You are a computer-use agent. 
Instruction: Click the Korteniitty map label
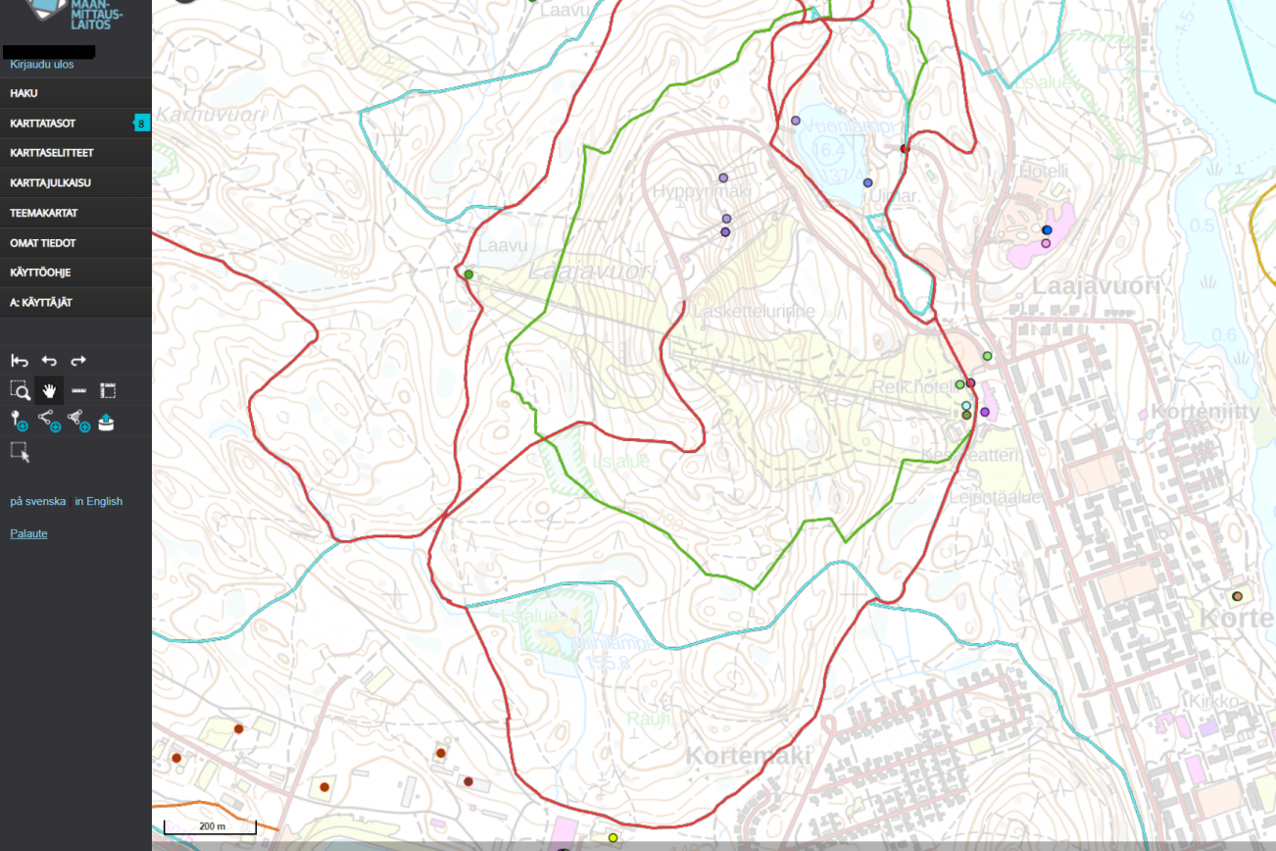[x=1205, y=412]
